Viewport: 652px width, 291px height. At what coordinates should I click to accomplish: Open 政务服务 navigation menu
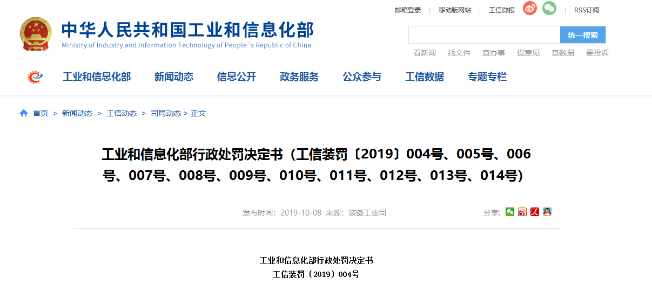click(x=299, y=77)
